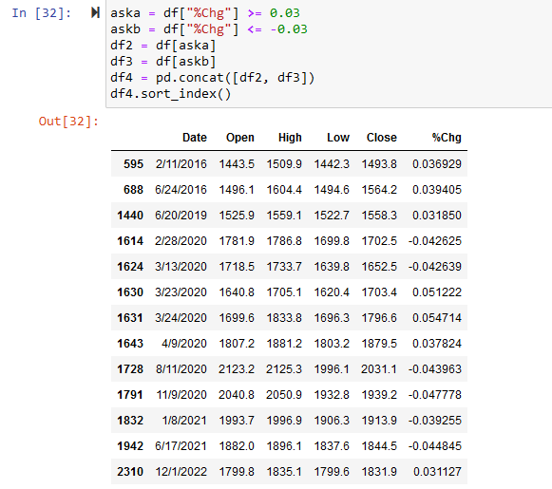Screen dimensions: 552x489
Task: Click the code line df3 = df[askb]
Action: 163,62
